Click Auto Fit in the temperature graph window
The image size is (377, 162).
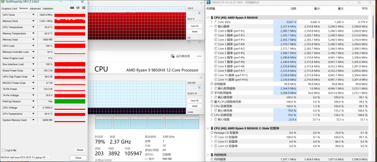click(x=195, y=26)
